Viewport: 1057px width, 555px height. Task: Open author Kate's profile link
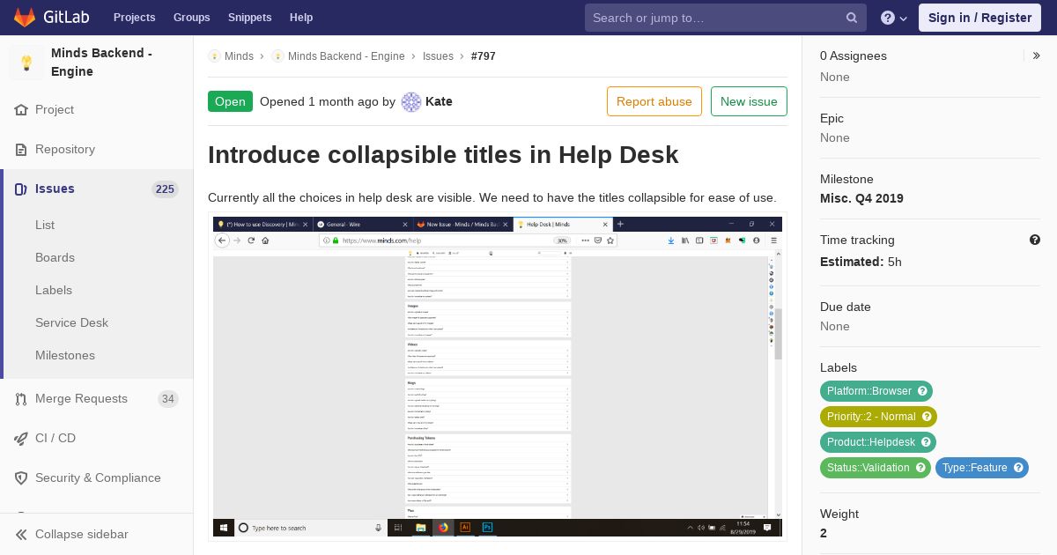[439, 102]
